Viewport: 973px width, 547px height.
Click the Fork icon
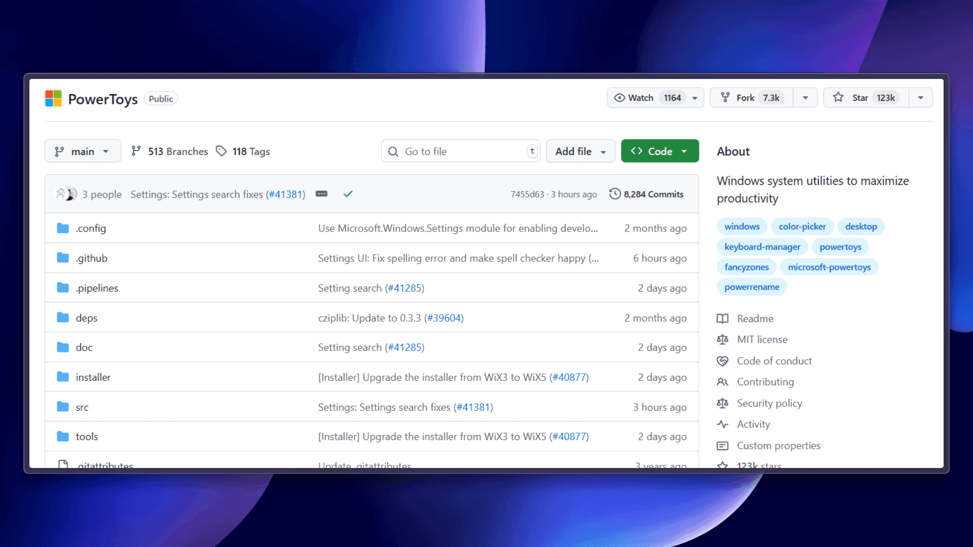tap(725, 97)
